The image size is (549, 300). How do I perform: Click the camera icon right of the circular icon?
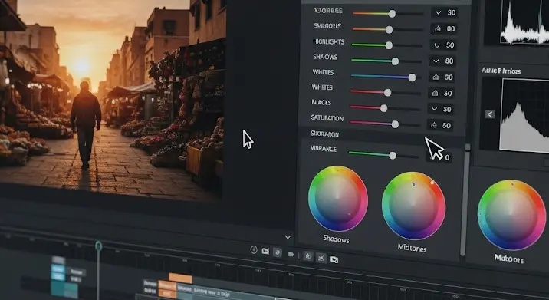266,252
